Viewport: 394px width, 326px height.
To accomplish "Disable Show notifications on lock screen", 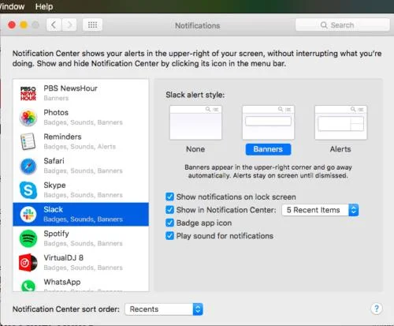I will point(169,197).
